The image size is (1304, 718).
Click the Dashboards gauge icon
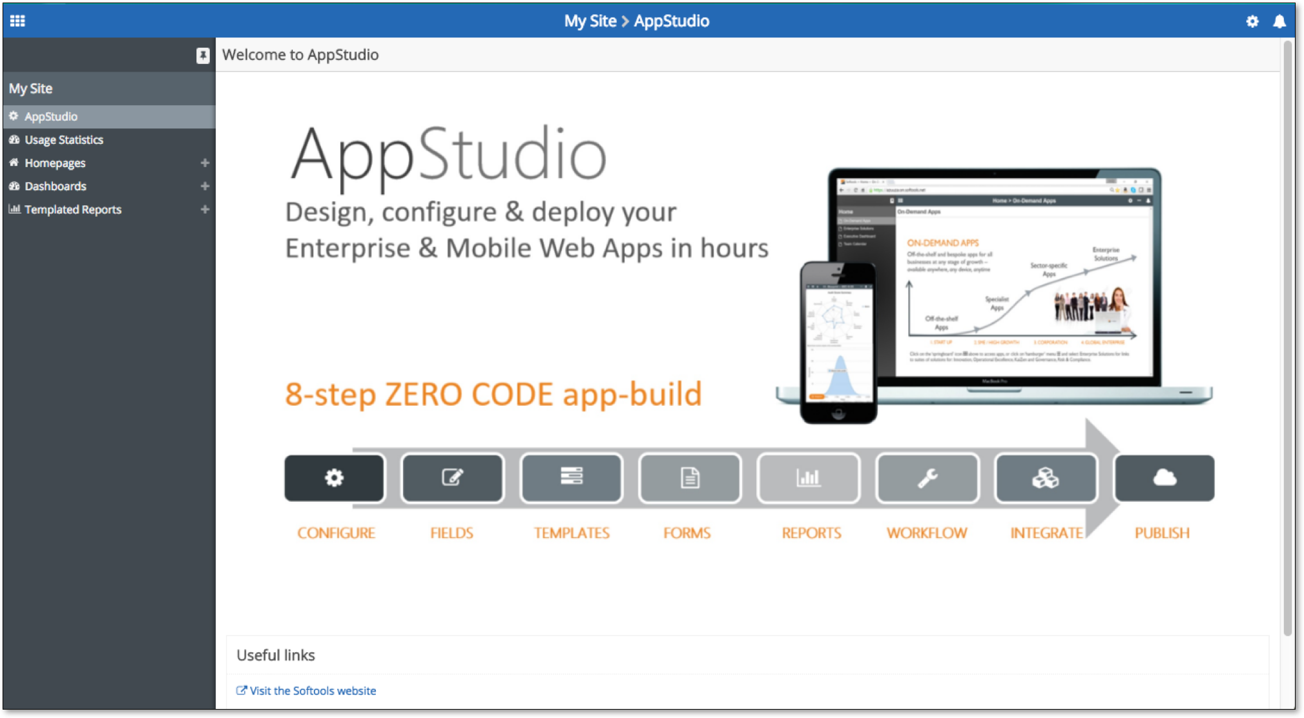[14, 186]
